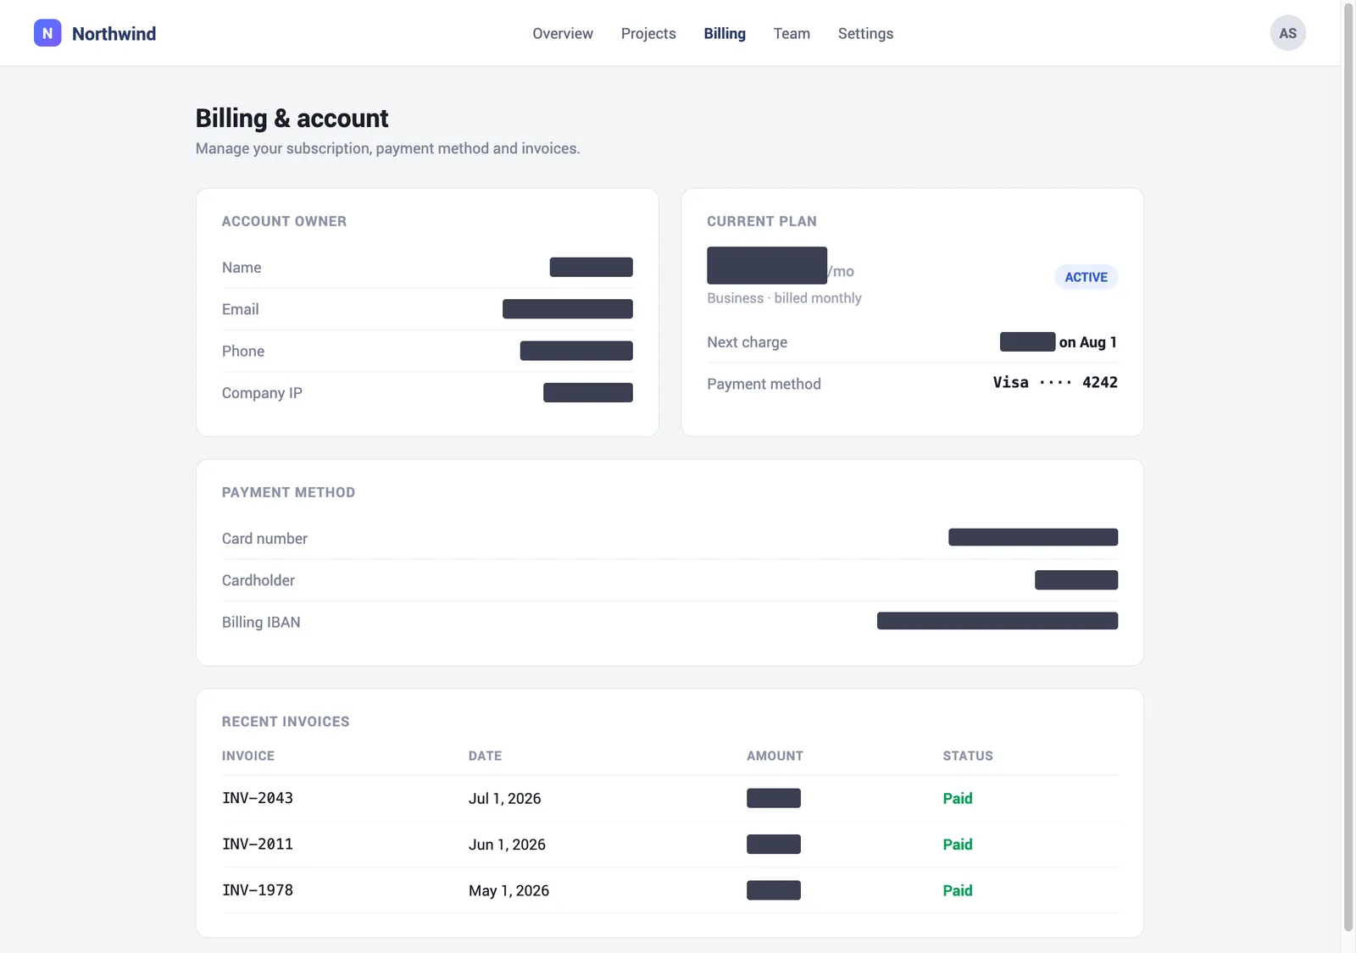Click Paid status of INV-2011
Image resolution: width=1356 pixels, height=953 pixels.
coord(958,845)
